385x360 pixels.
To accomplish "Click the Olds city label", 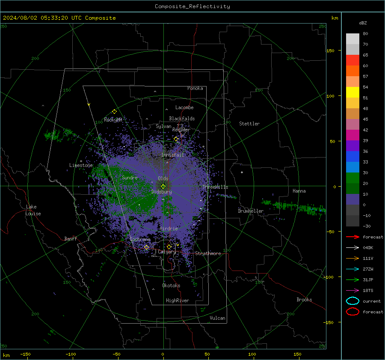I will (x=163, y=179).
